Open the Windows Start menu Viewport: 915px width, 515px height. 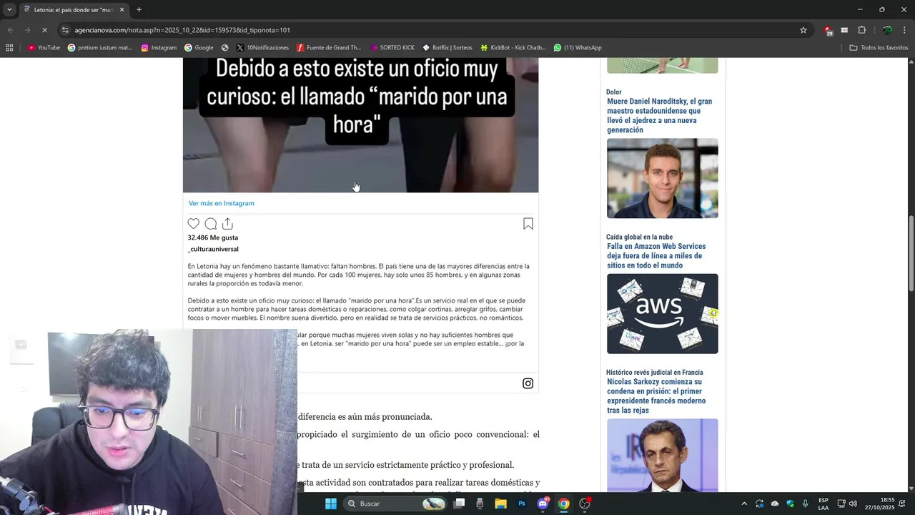(331, 504)
